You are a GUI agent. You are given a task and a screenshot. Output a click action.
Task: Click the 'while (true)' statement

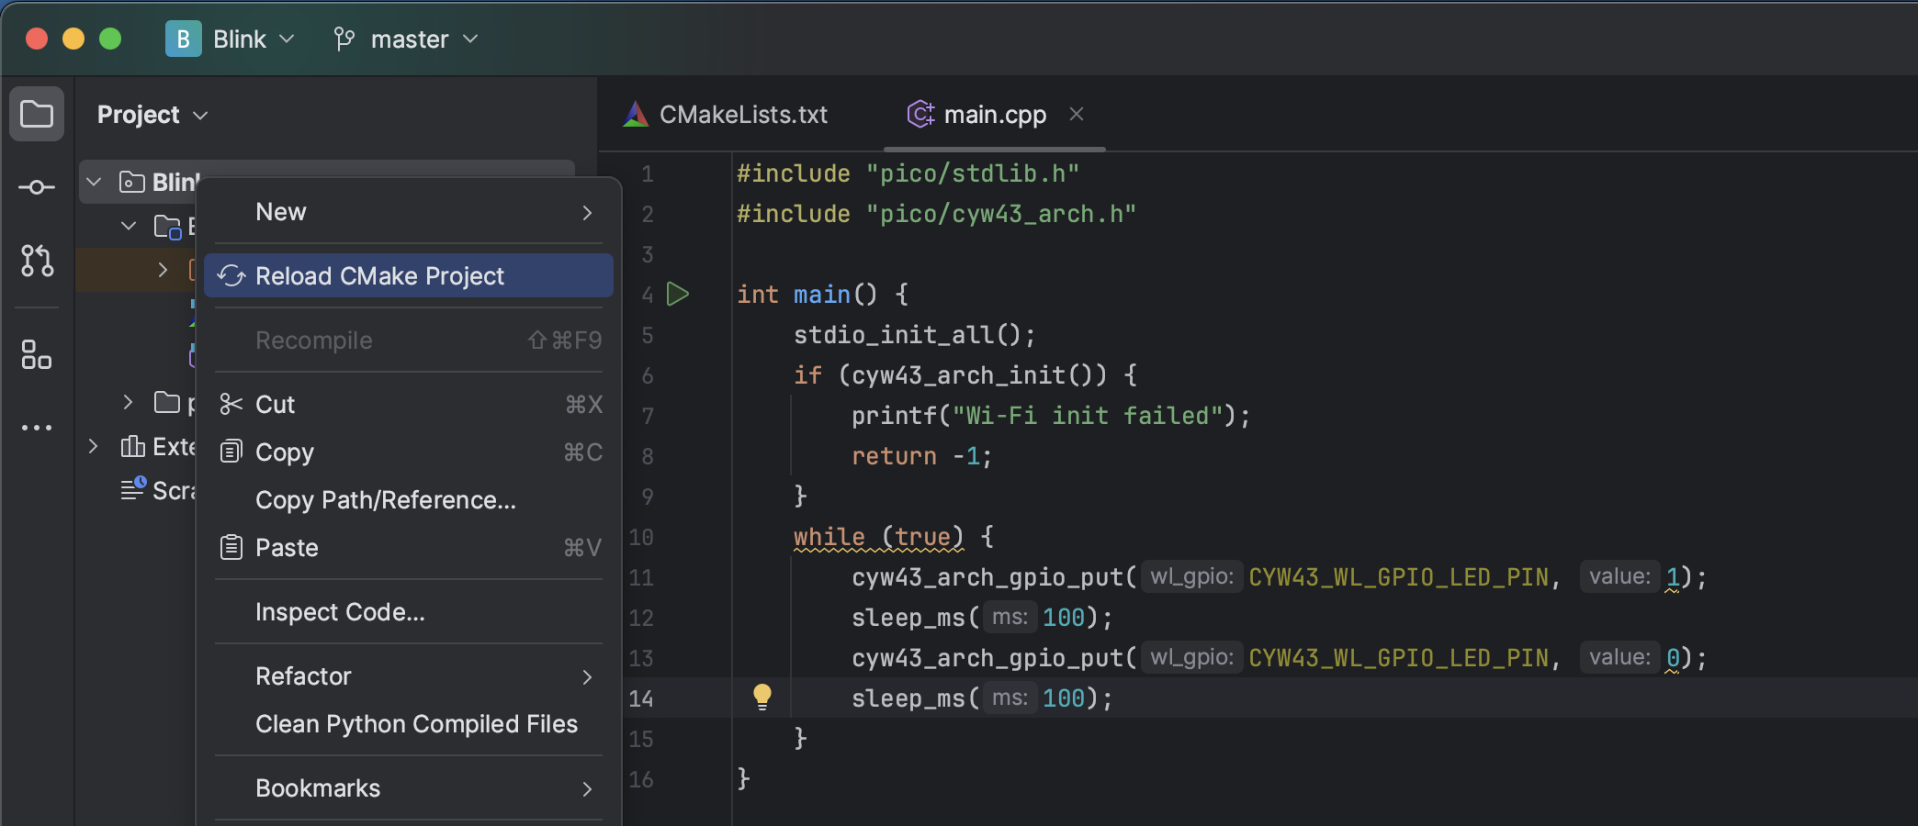click(x=879, y=537)
